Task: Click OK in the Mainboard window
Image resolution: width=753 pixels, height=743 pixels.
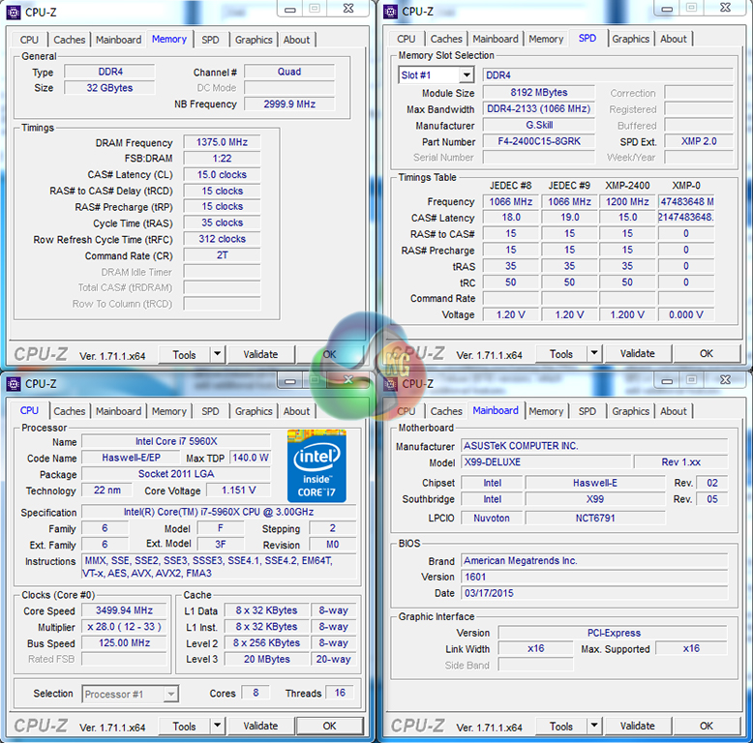Action: point(706,726)
